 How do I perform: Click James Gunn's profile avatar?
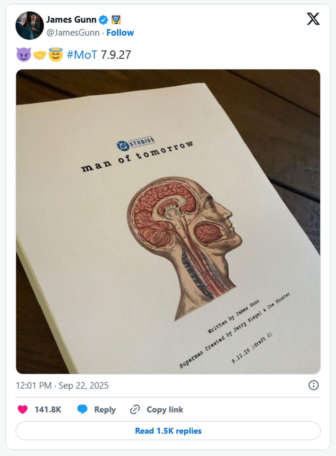click(30, 25)
